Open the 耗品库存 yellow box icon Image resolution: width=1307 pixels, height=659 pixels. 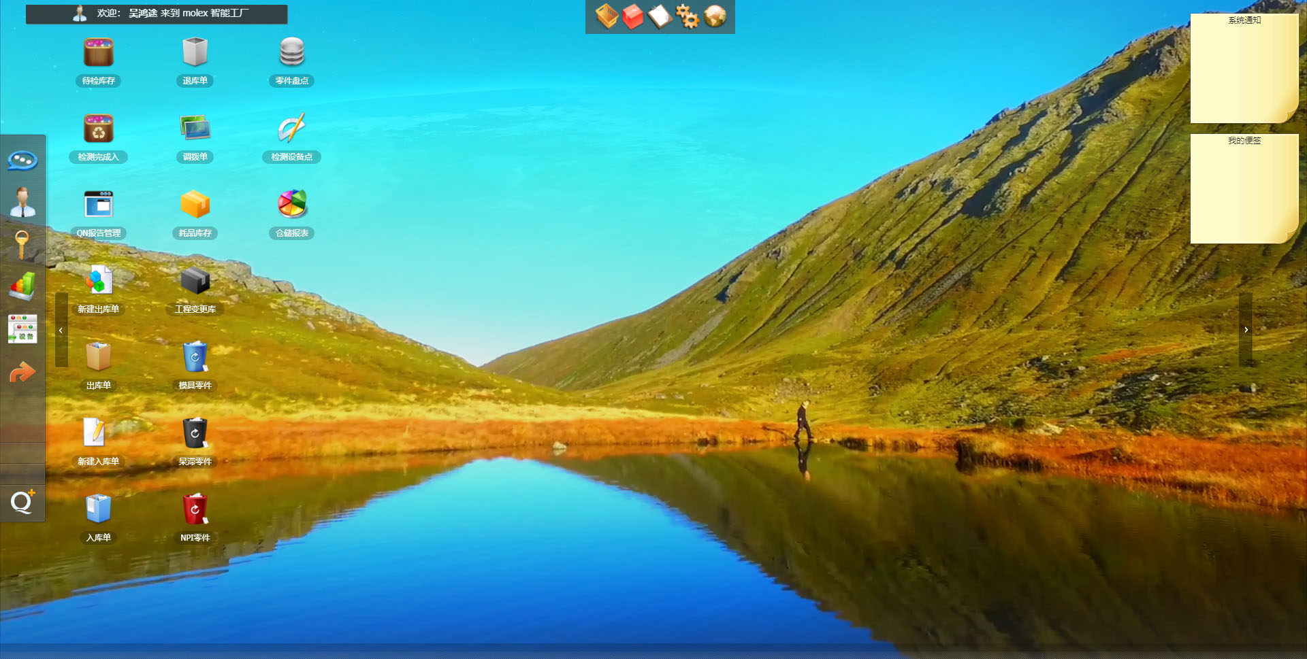coord(195,205)
